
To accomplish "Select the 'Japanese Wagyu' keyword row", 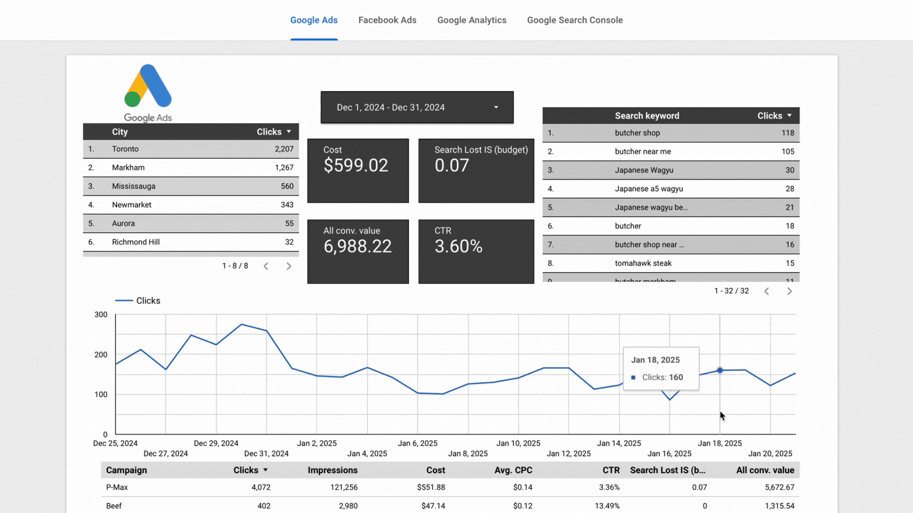I will point(671,170).
